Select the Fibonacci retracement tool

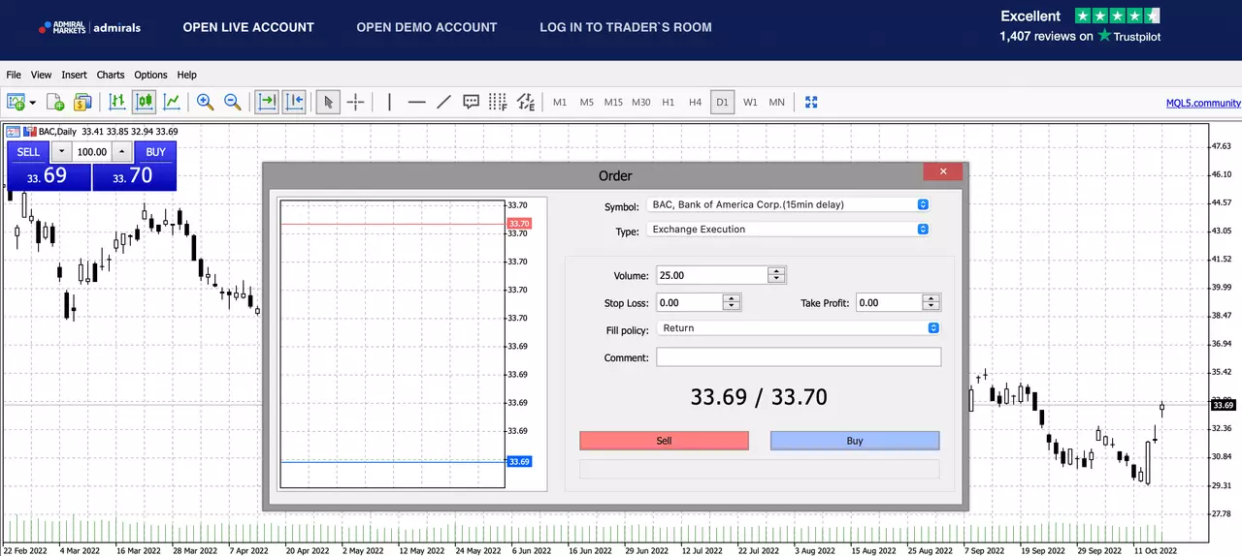(498, 102)
